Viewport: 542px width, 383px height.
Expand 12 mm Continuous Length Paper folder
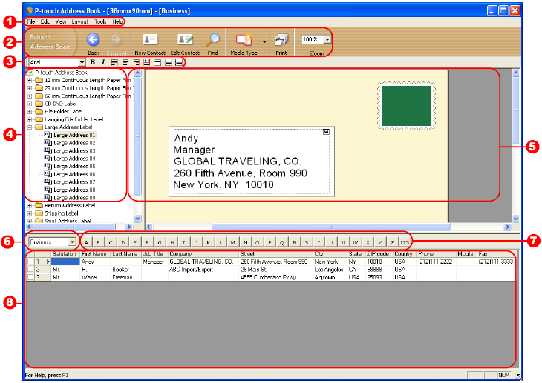pos(30,81)
